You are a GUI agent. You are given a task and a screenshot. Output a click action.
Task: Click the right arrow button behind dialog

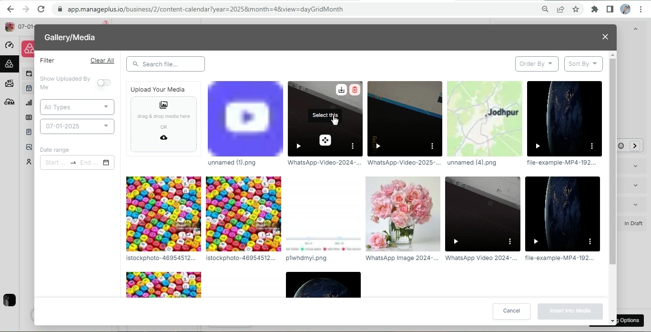[635, 146]
